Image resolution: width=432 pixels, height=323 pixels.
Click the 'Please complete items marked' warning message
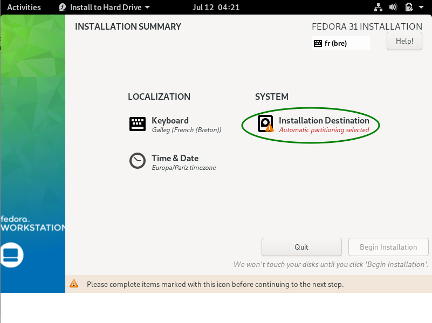[x=215, y=284]
